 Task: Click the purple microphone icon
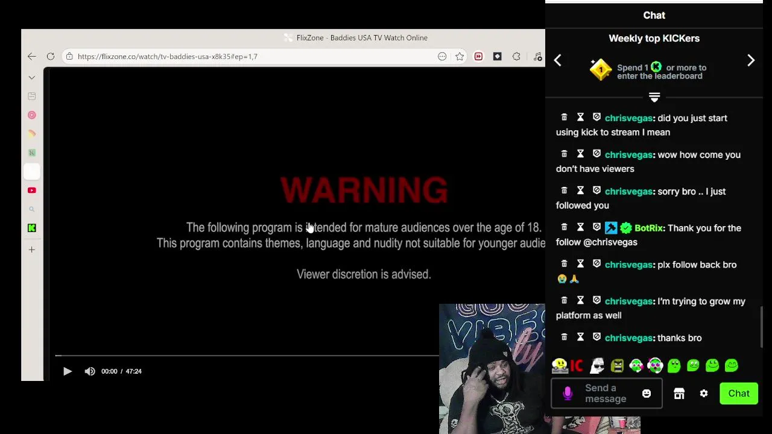pyautogui.click(x=568, y=394)
